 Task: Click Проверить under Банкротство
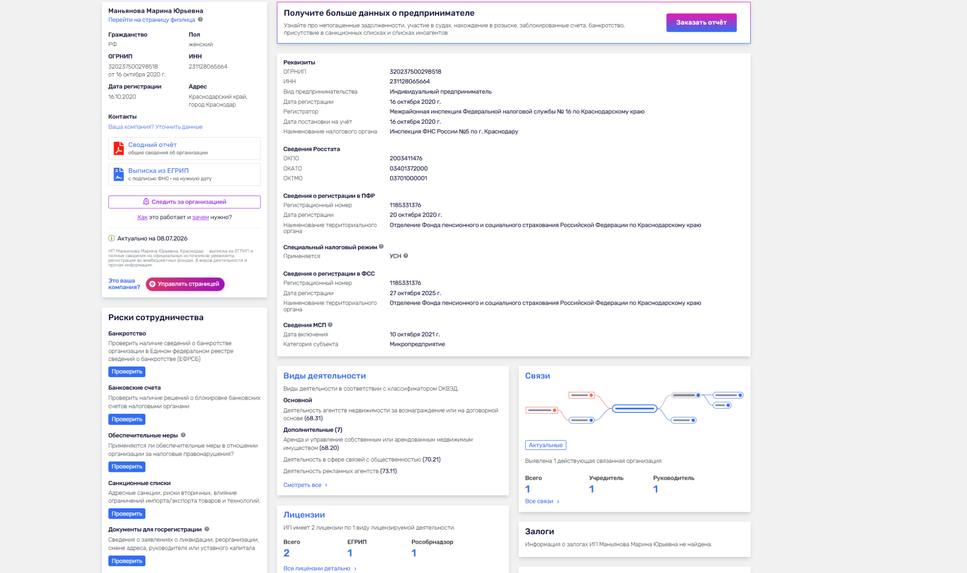(x=127, y=372)
